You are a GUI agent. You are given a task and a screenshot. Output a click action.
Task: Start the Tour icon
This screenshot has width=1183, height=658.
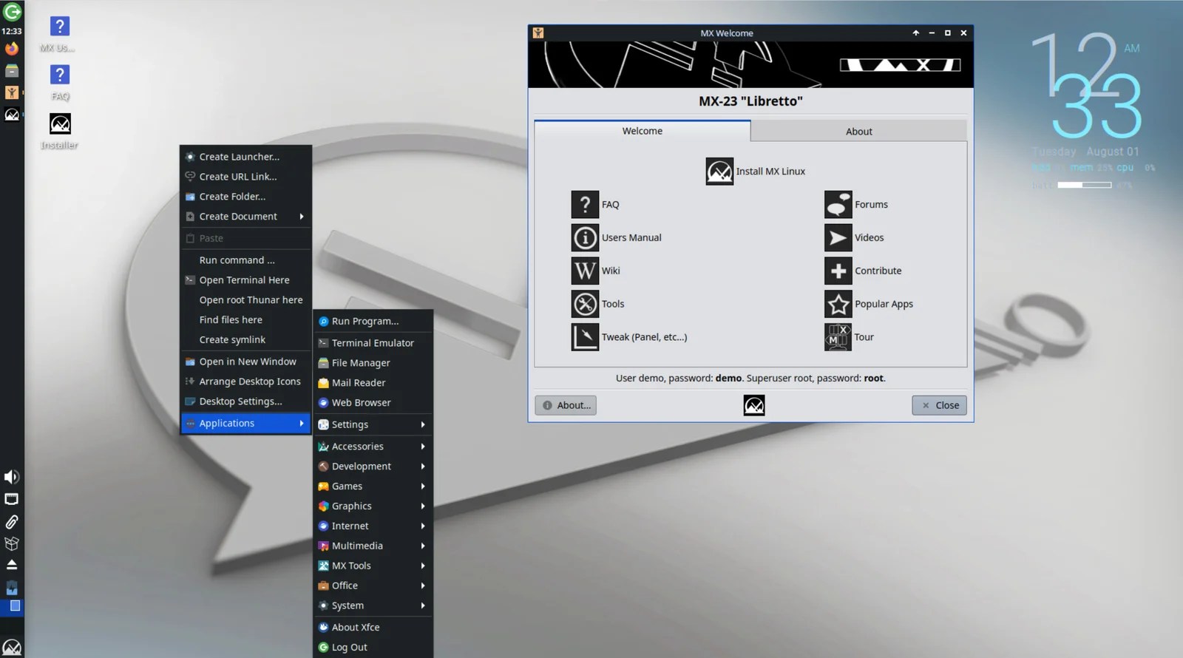[x=838, y=337]
